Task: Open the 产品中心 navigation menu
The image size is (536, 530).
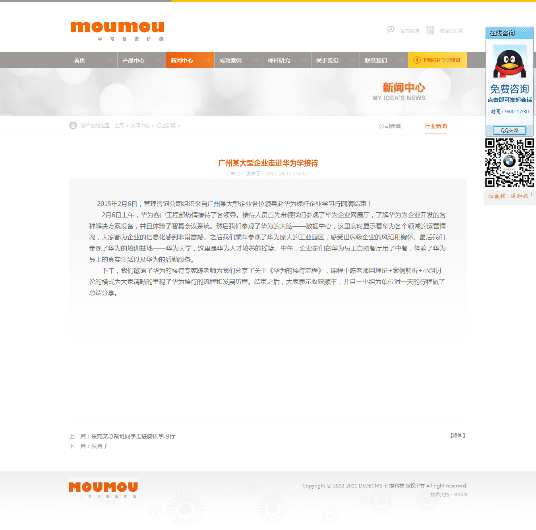Action: 134,60
